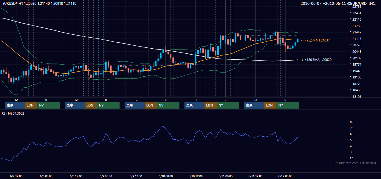Click the RSI(14) 54.3682 indicator label
The height and width of the screenshot is (179, 381).
point(13,113)
